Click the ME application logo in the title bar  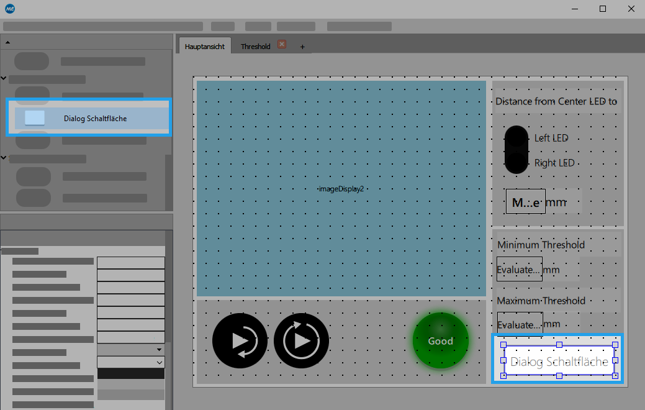point(10,9)
